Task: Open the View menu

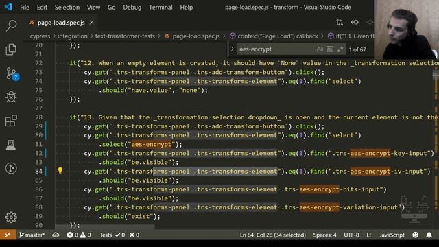Action: [x=93, y=8]
